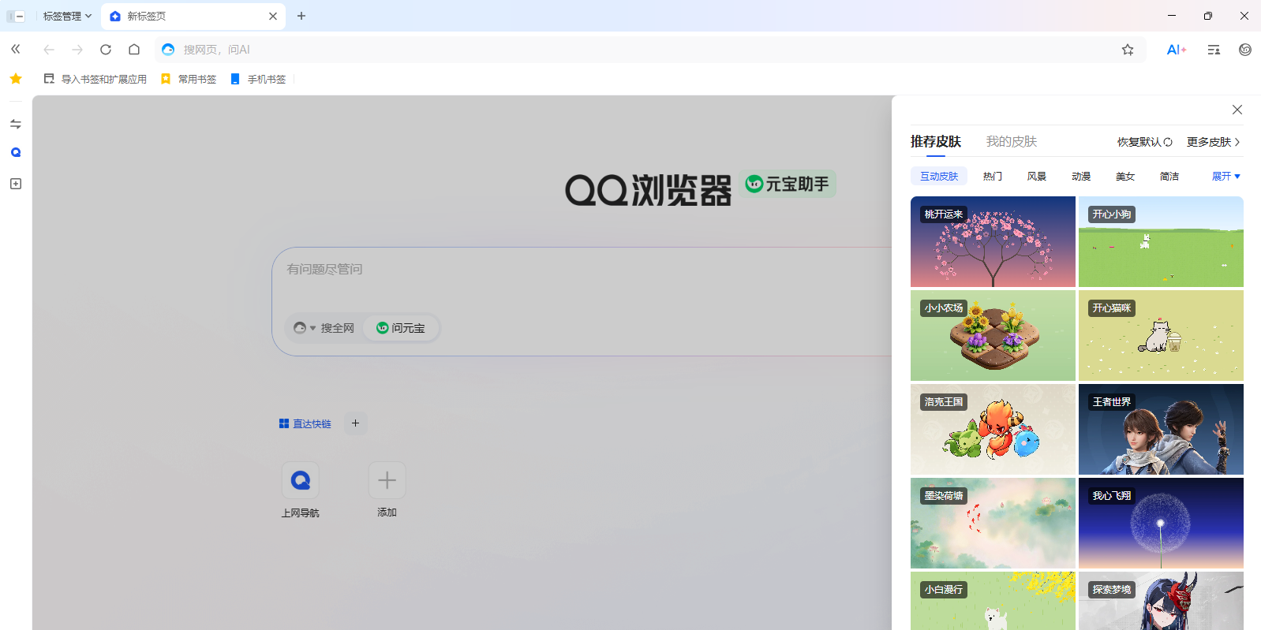Viewport: 1261px width, 630px height.
Task: Open a new tab with plus button
Action: (x=301, y=16)
